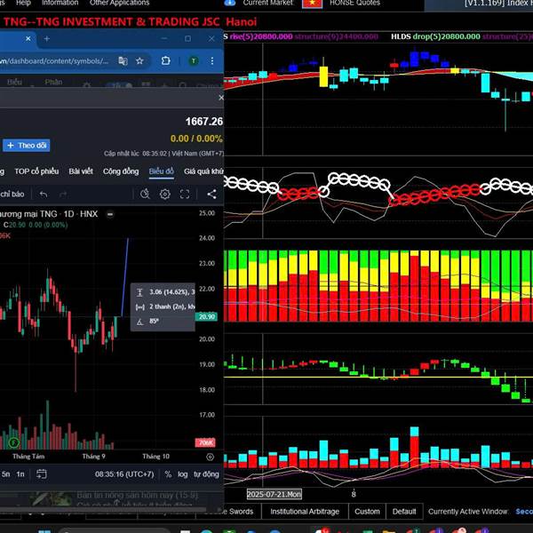This screenshot has width=533, height=533.
Task: Click the 2025-07-21.Mon date label
Action: (x=274, y=494)
